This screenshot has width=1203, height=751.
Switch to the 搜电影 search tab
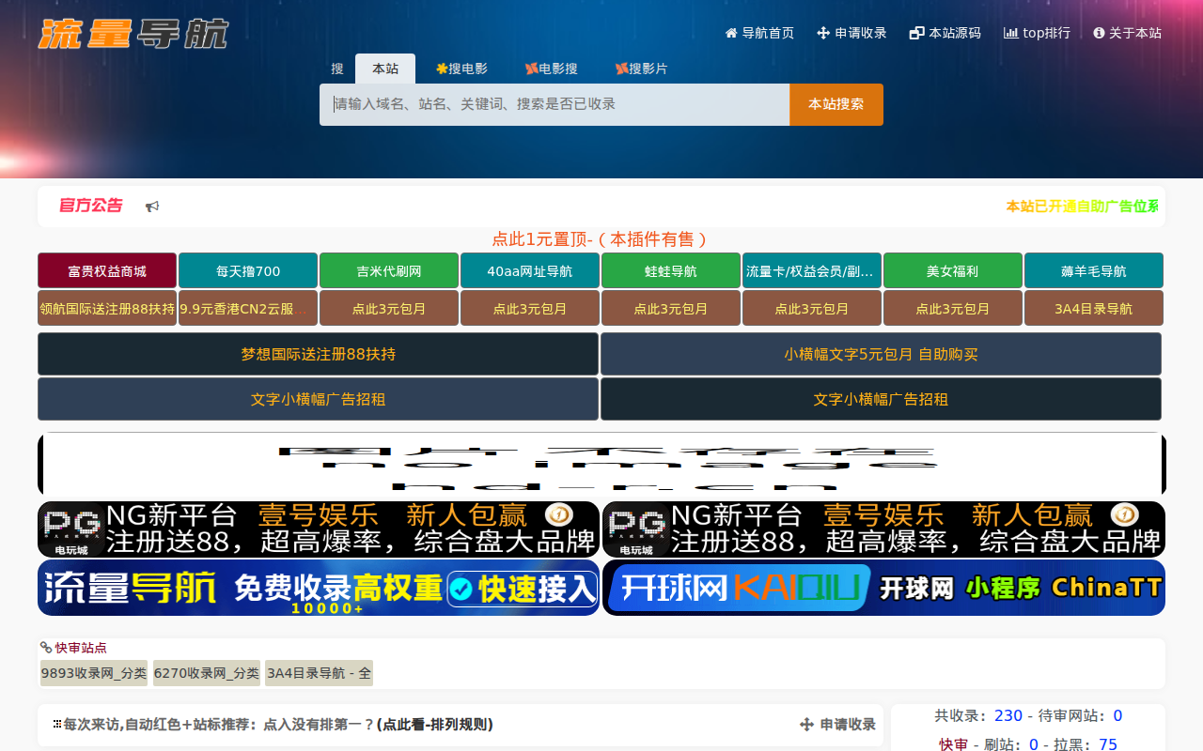pyautogui.click(x=461, y=69)
